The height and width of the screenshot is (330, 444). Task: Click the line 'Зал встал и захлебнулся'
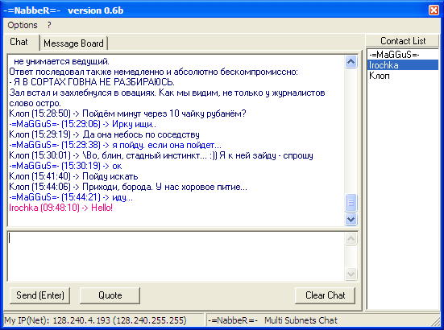click(167, 93)
